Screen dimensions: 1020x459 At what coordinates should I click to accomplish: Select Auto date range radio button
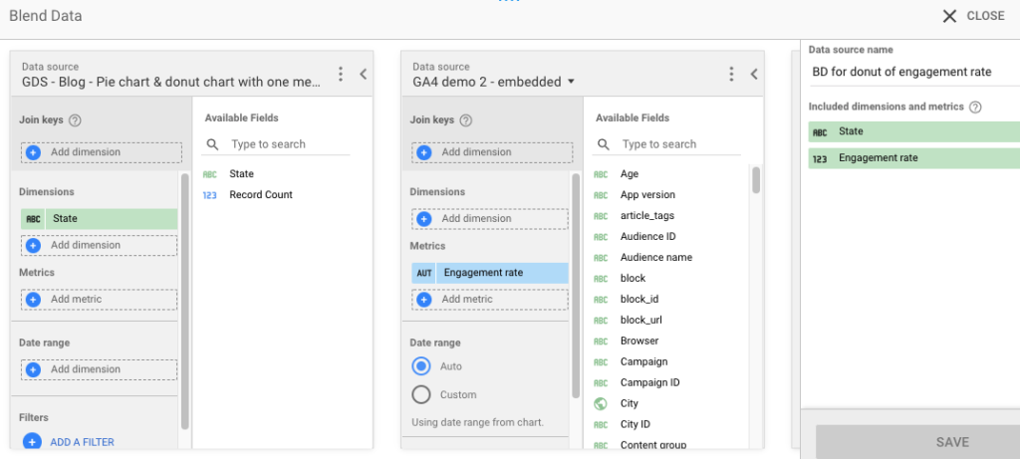click(x=421, y=366)
